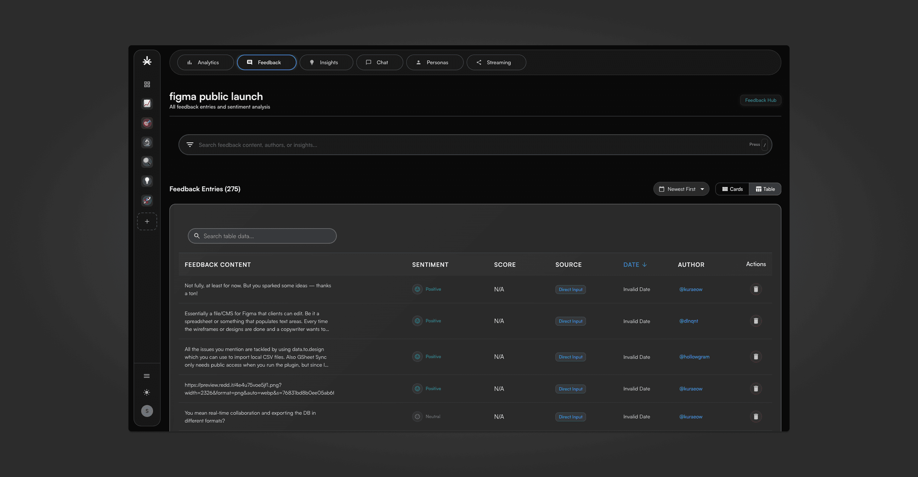Delete the first feedback entry by @kuraeow
The width and height of the screenshot is (918, 477).
756,289
